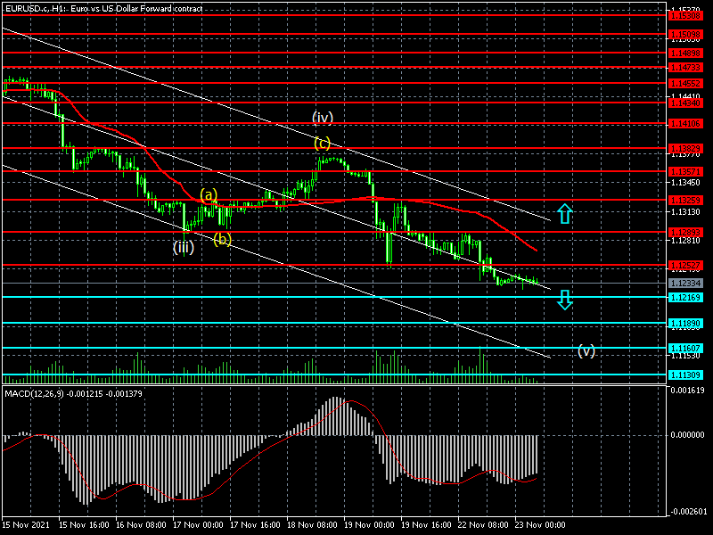The height and width of the screenshot is (535, 713).
Task: Select the yellow (a) wave label
Action: tap(208, 194)
